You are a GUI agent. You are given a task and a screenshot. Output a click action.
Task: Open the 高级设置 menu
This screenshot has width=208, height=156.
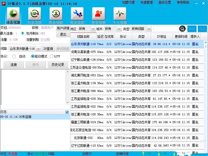click(165, 3)
